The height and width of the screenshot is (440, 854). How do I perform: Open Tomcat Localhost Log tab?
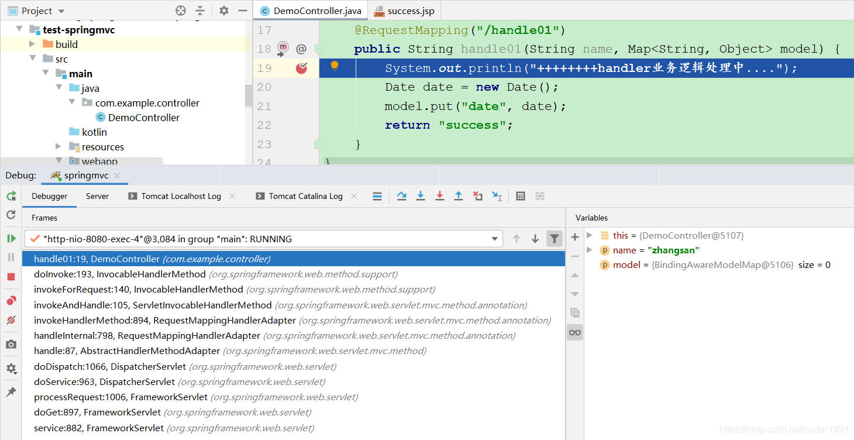174,196
